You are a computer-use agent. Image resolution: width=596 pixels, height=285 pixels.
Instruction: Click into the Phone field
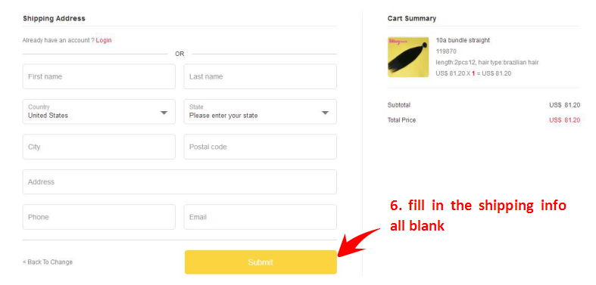(98, 217)
